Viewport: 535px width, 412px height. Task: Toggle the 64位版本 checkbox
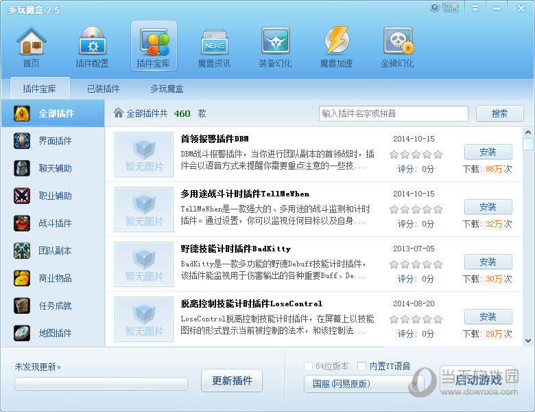pos(308,366)
